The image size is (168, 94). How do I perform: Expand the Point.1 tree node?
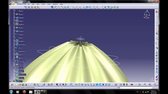point(14,10)
